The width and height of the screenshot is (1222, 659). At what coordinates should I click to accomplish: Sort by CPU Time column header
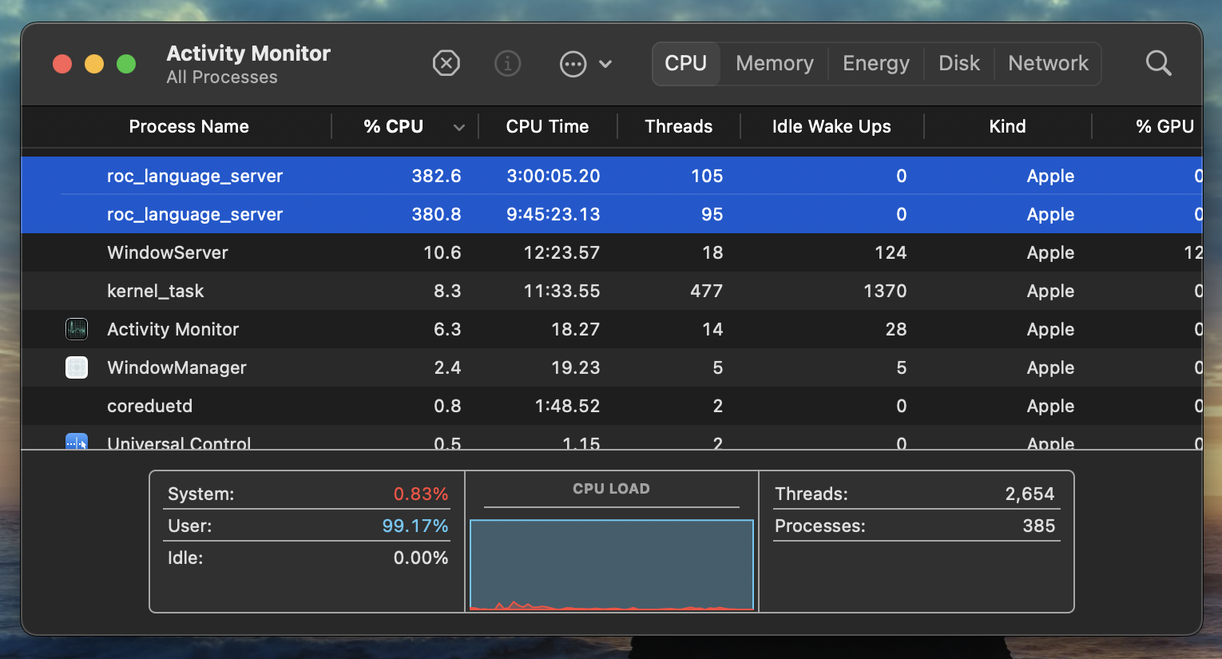tap(547, 126)
